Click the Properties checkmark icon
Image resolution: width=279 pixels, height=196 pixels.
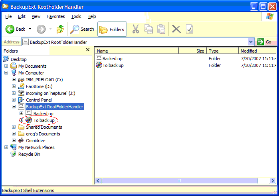pos(190,29)
